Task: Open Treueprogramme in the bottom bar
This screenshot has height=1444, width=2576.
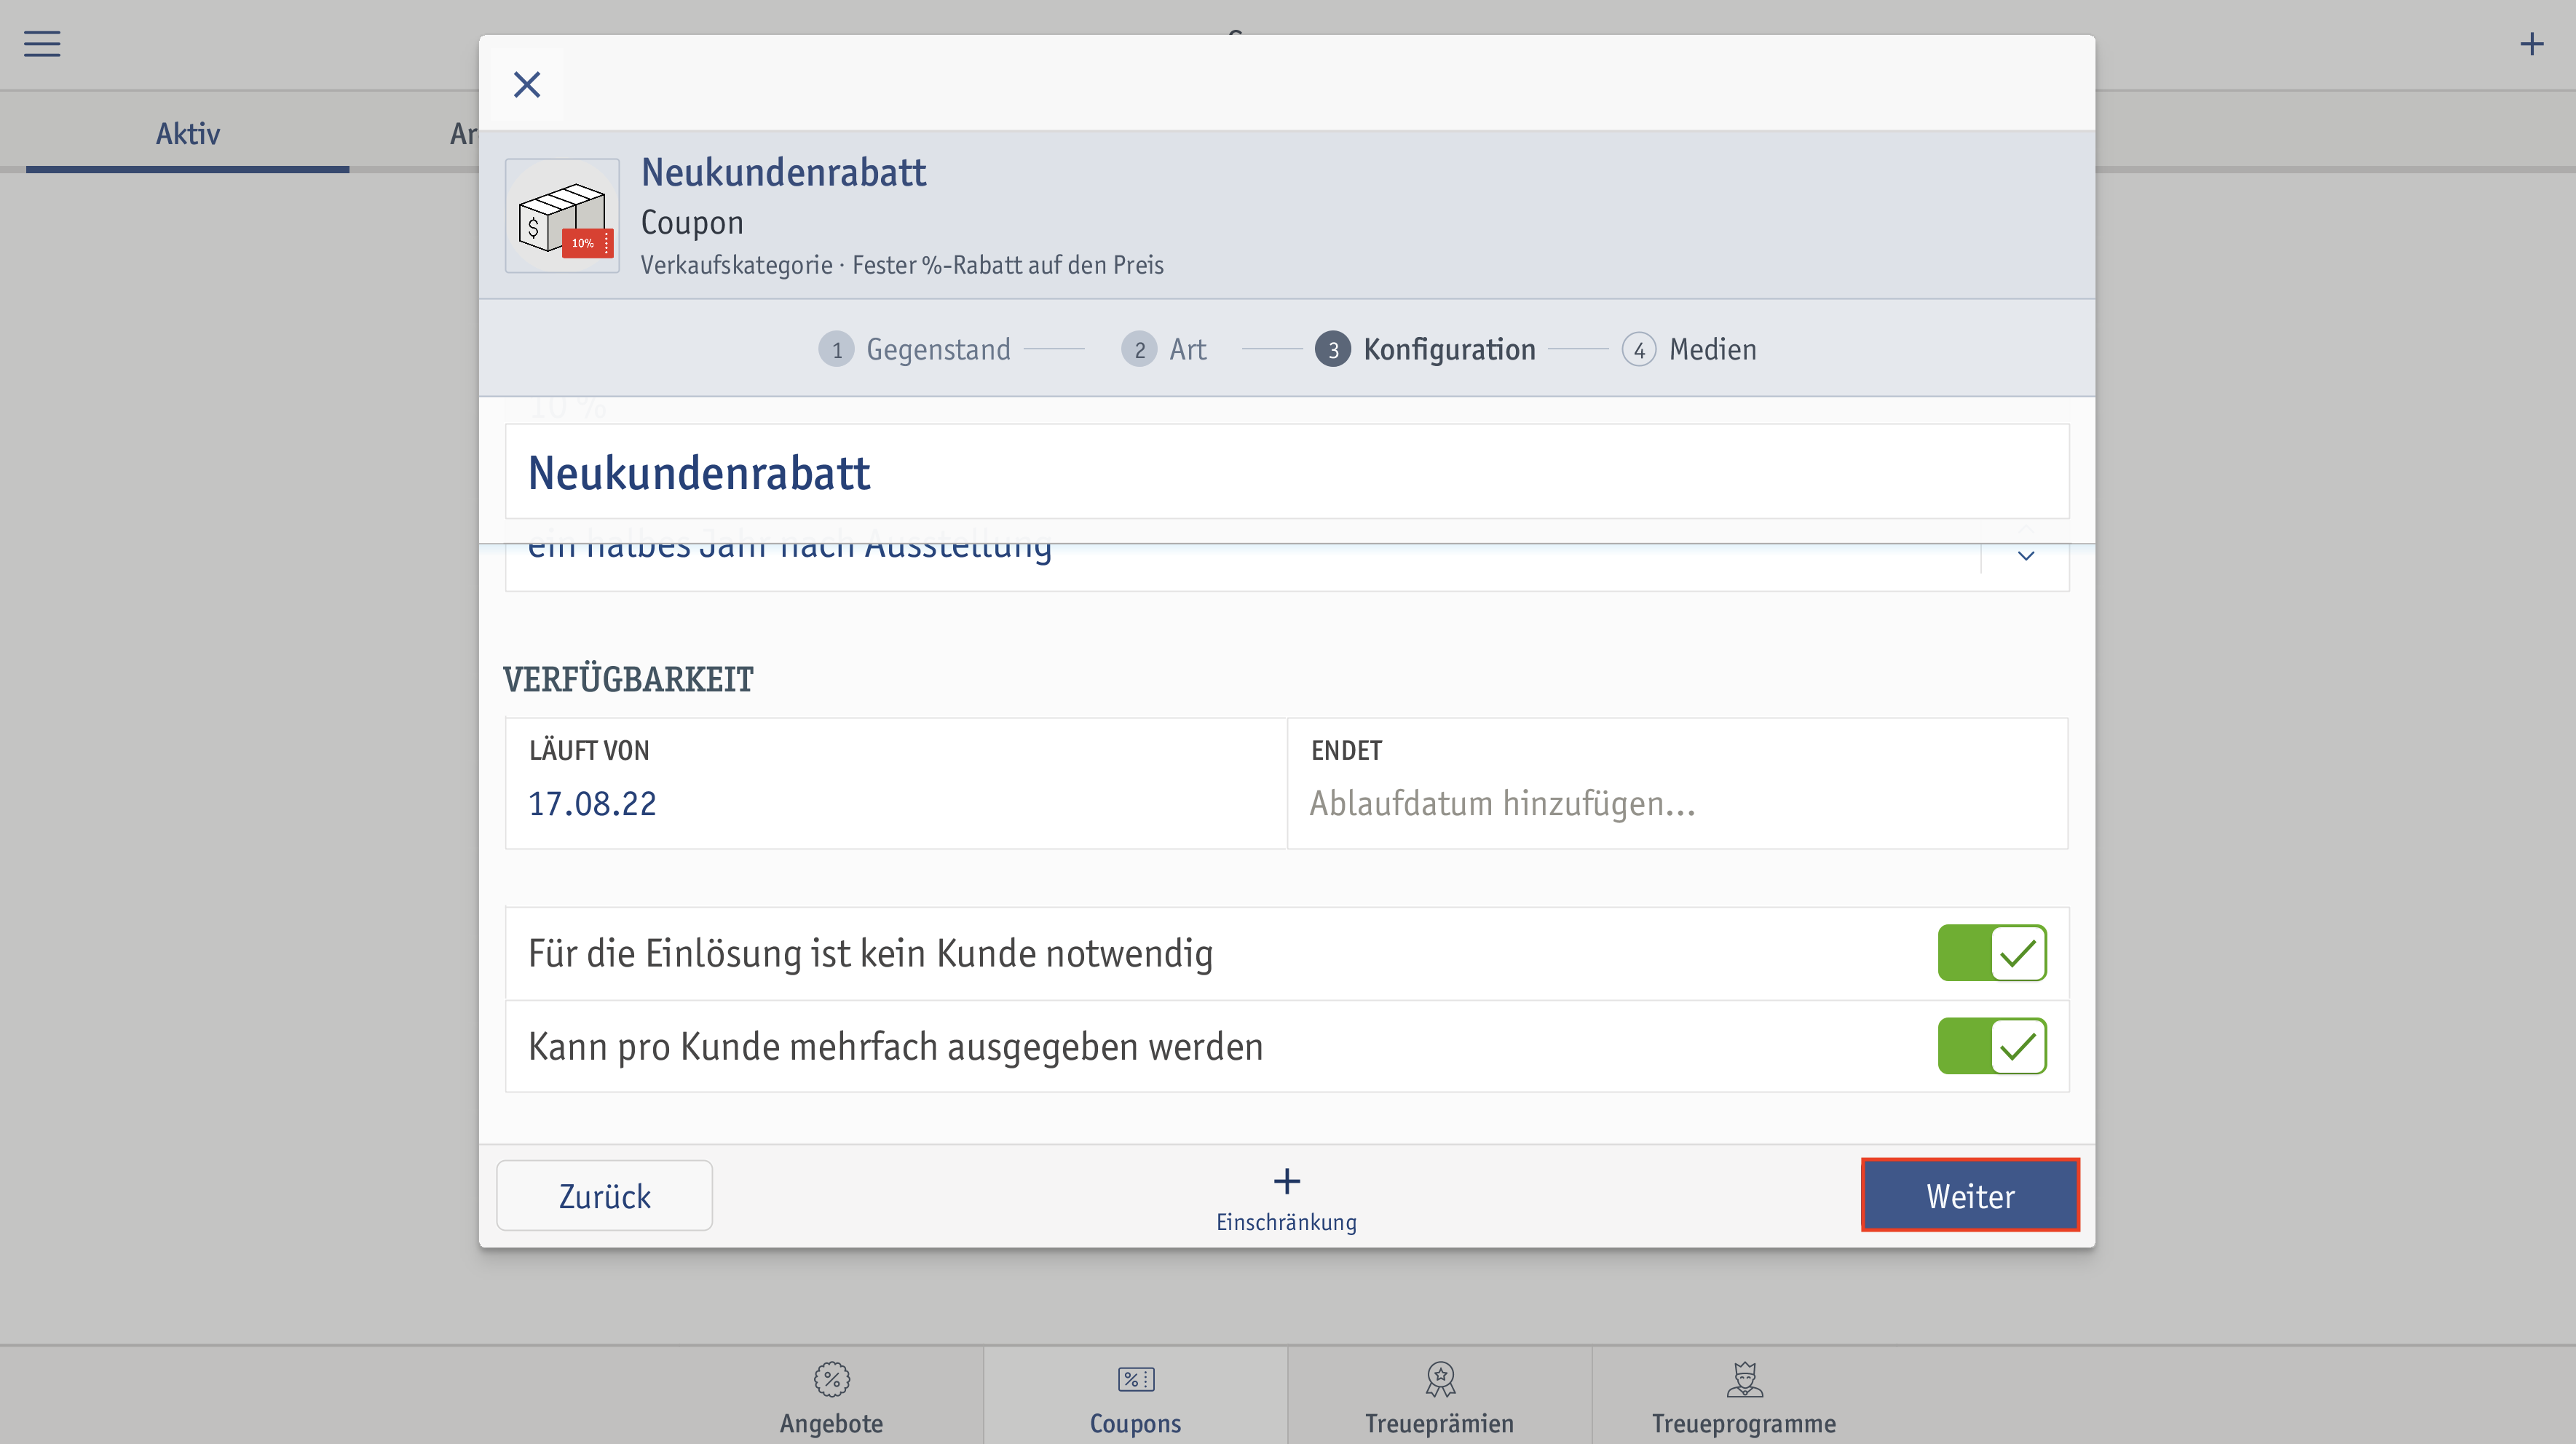Action: point(1744,1398)
